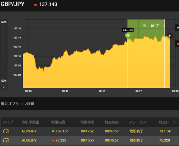This screenshot has height=146, width=179.
Task: Click the red sentiment bar segment
Action: tap(4, 65)
